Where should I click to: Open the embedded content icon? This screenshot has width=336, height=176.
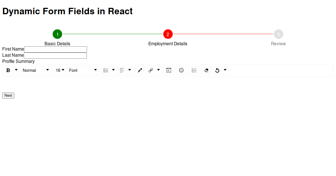[x=169, y=70]
